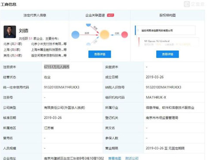The image size is (207, 160).
Task: Click the red HOT badge
Action: point(110,15)
